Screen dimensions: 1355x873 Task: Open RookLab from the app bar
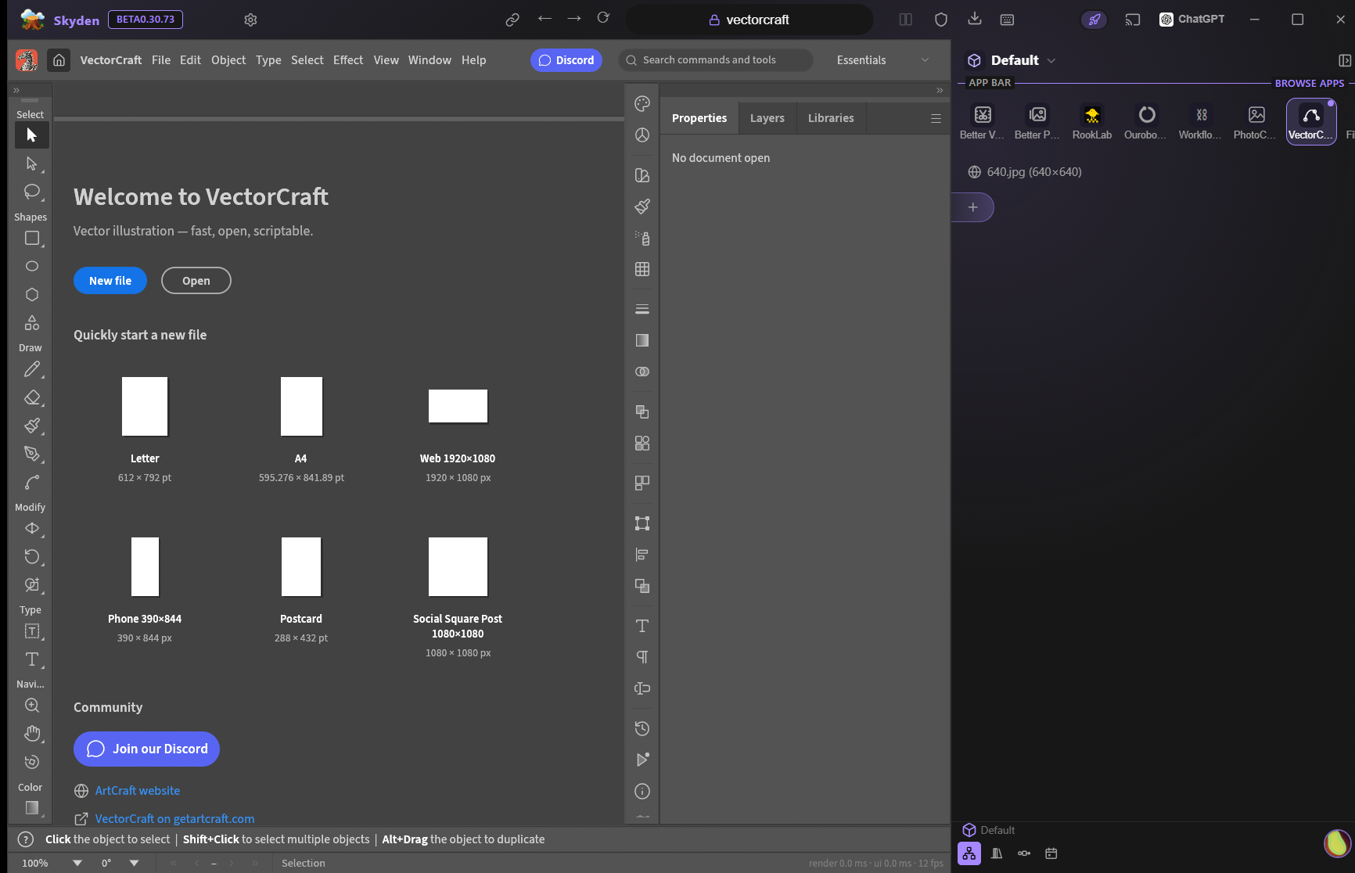[1092, 122]
